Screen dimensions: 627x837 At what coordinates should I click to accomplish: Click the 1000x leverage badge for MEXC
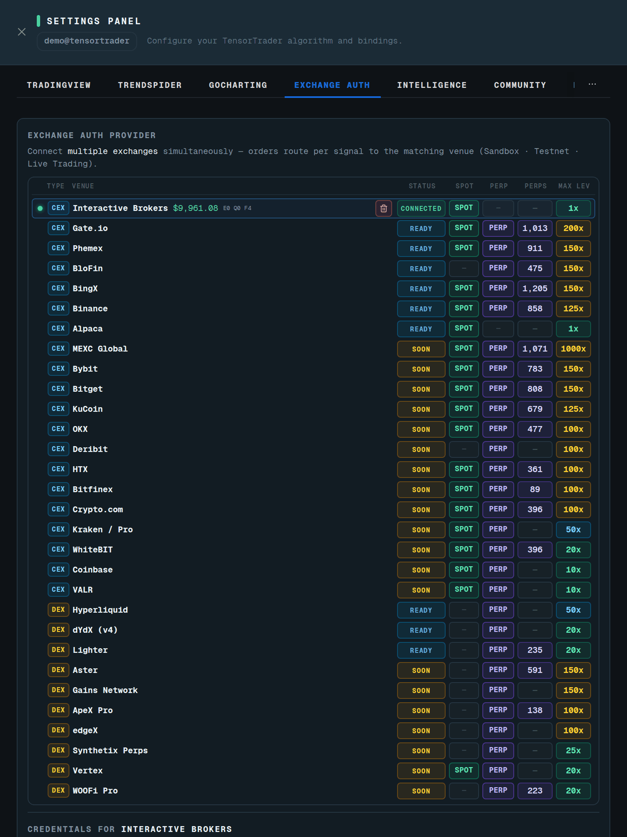[573, 349]
